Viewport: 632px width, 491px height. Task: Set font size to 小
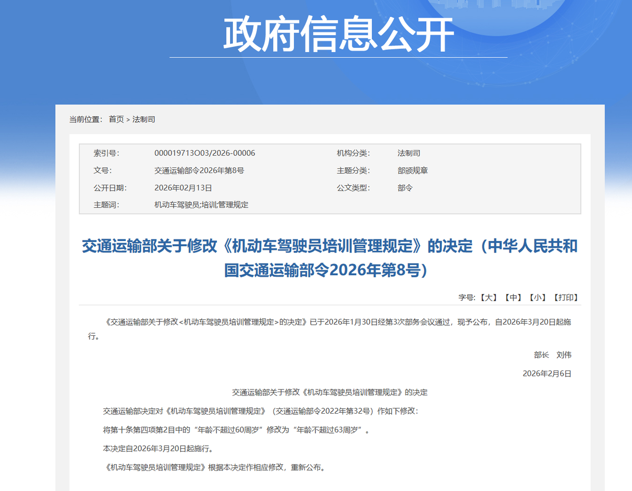pyautogui.click(x=537, y=297)
